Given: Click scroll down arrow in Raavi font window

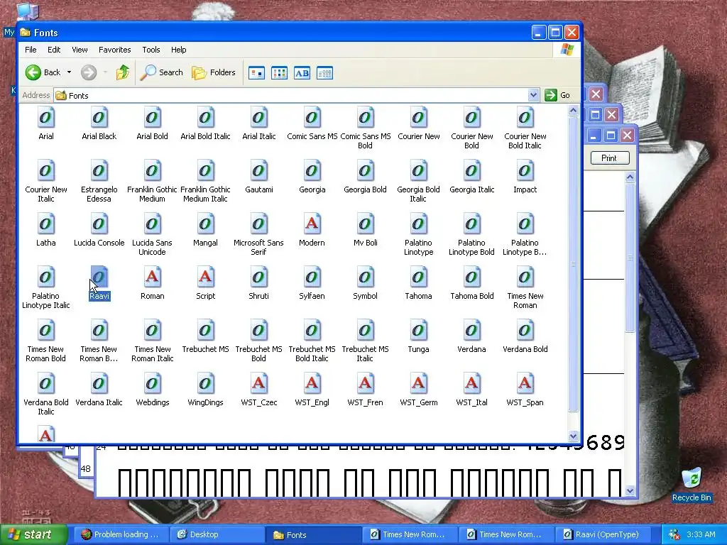Looking at the screenshot, I should click(x=630, y=491).
